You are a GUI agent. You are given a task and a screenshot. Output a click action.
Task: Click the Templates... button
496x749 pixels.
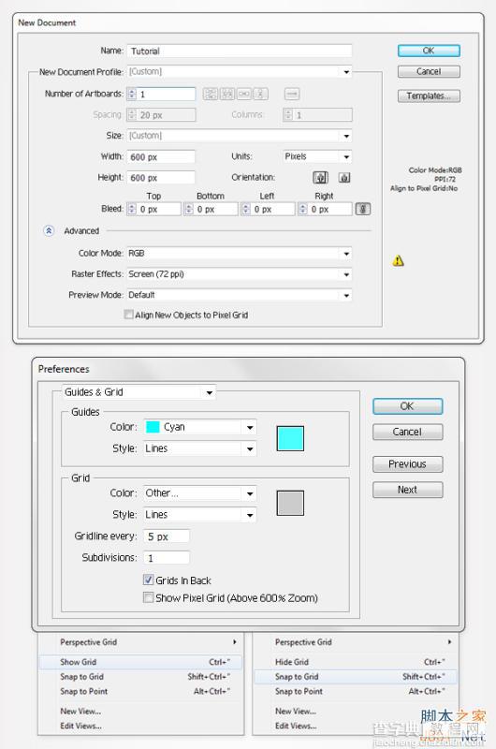pyautogui.click(x=429, y=96)
